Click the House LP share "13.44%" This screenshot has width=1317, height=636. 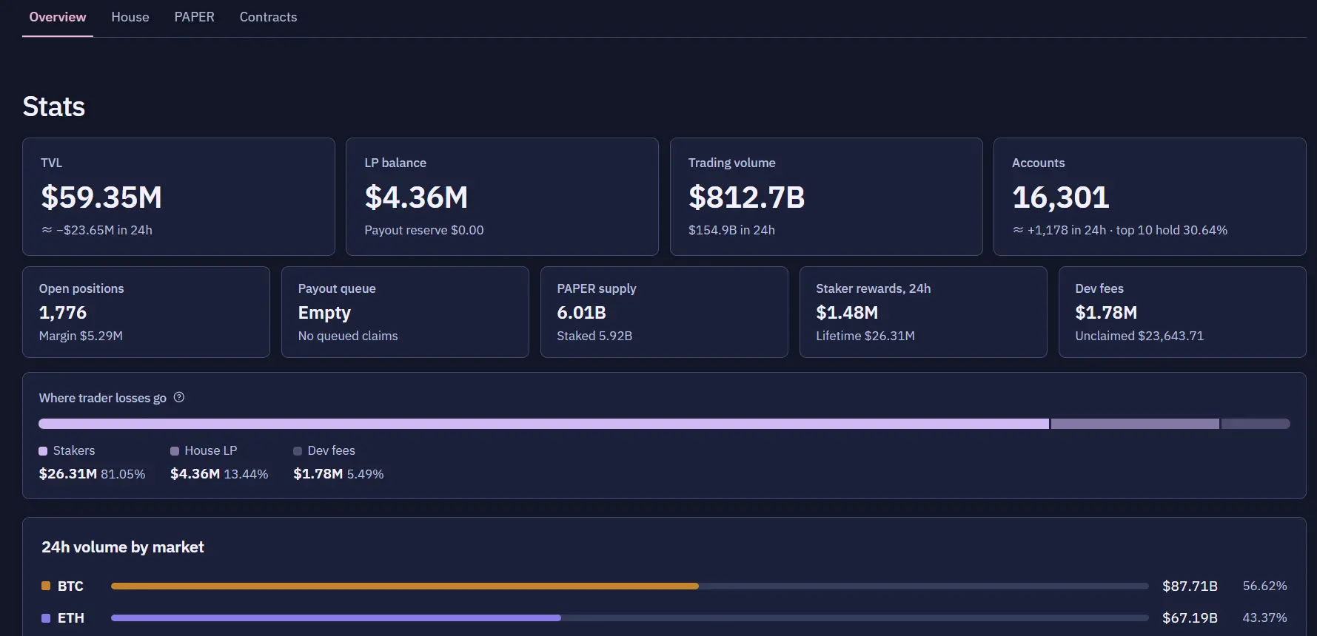pos(246,474)
